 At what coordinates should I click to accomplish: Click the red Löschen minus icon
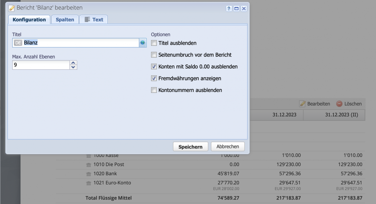tap(339, 104)
